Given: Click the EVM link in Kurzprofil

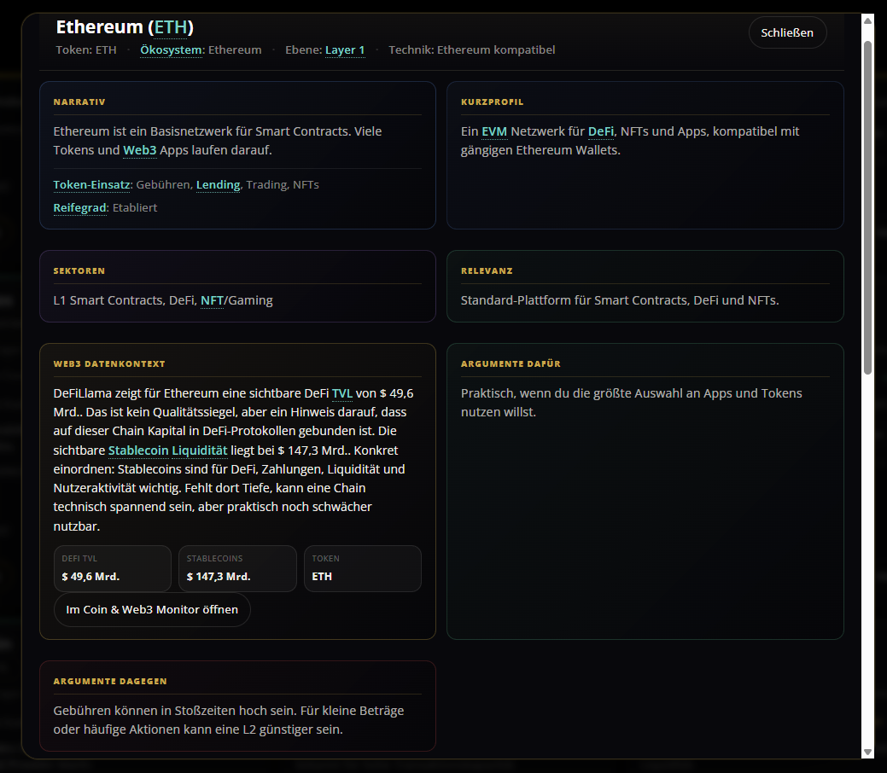Looking at the screenshot, I should 493,131.
